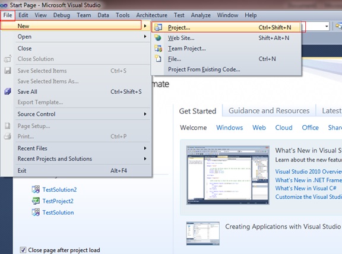Click the TestSolution solution icon
Image resolution: width=342 pixels, height=254 pixels.
click(x=36, y=212)
